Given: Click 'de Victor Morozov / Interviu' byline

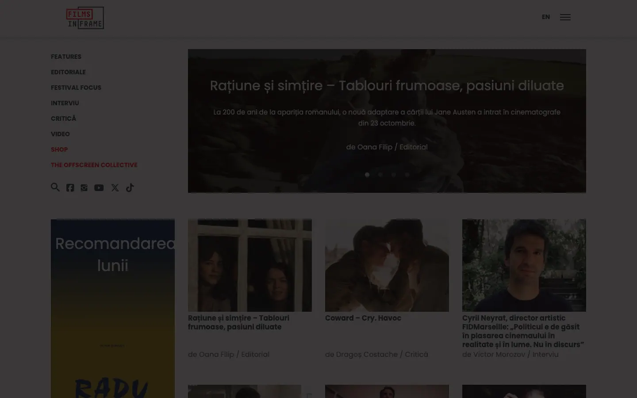Looking at the screenshot, I should click(x=510, y=354).
